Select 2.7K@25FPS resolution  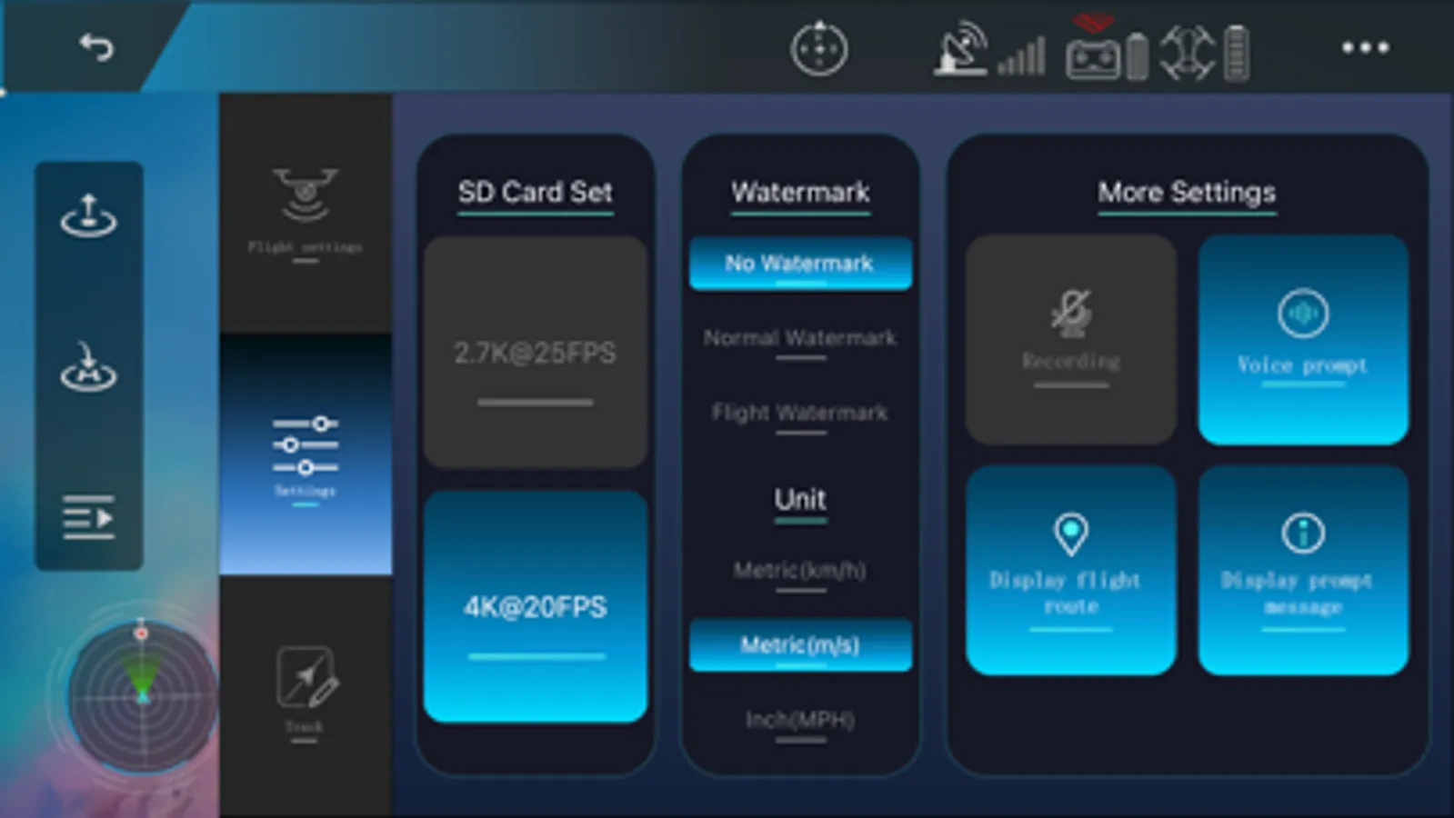(535, 353)
